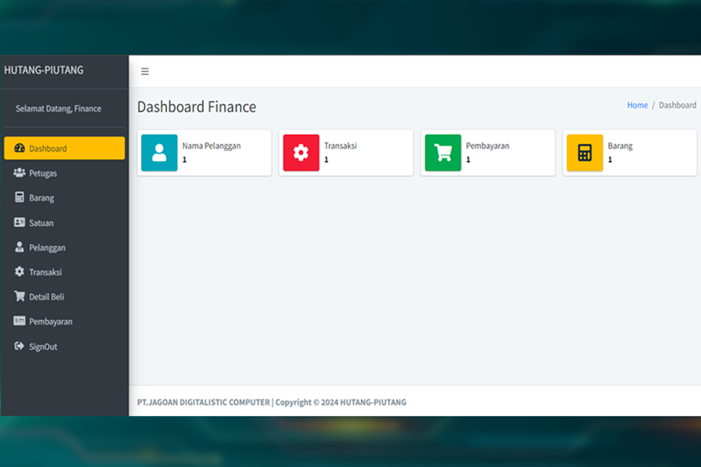Toggle the hamburger sidebar menu icon

point(145,72)
